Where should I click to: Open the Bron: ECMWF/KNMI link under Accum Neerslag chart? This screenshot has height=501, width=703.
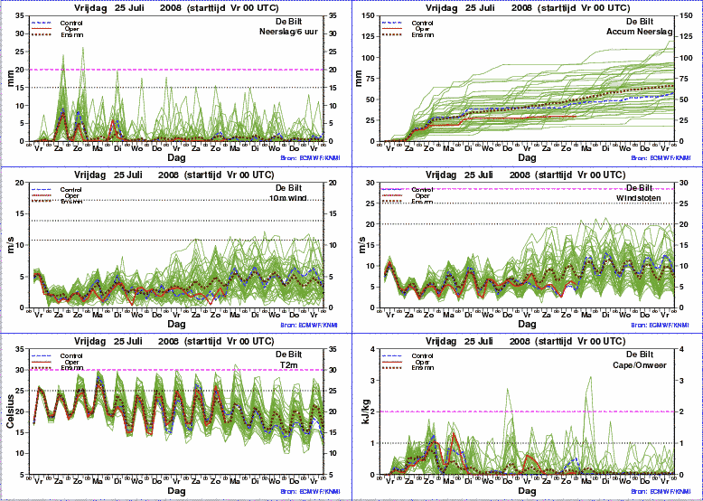click(x=661, y=158)
